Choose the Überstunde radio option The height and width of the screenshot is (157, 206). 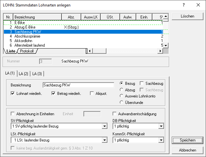pos(122,102)
